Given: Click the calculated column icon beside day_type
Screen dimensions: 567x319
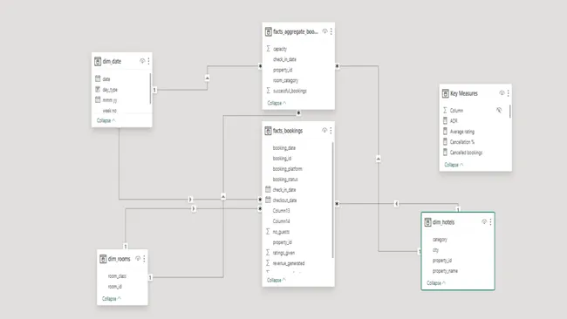Looking at the screenshot, I should 98,89.
